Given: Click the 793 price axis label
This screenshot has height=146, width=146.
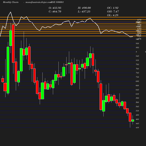Looking at the screenshot, I should tap(137, 65).
